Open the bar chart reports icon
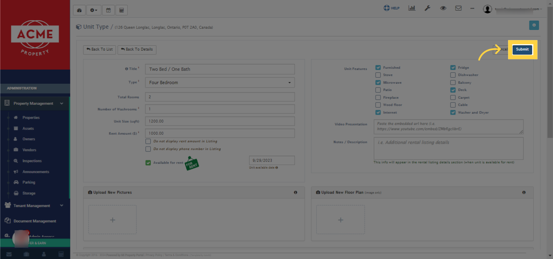Viewport: 553px width, 259px height. (x=412, y=8)
